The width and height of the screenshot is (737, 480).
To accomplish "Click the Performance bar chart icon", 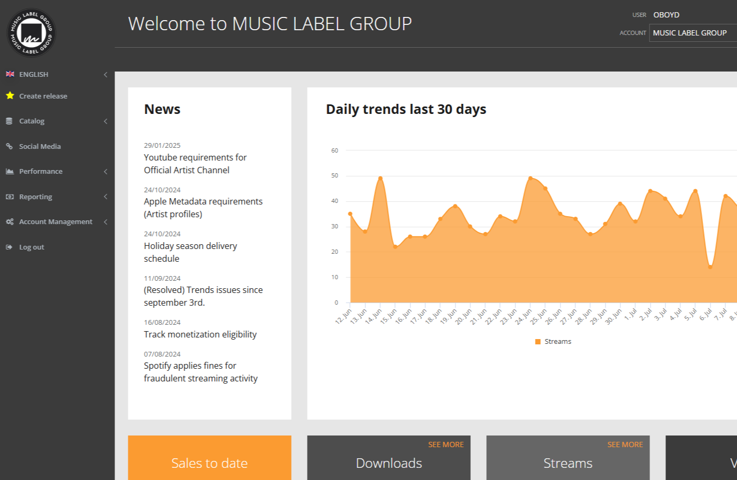I will tap(8, 171).
